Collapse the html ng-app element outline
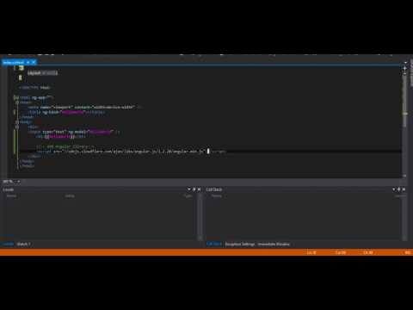The height and width of the screenshot is (310, 413). 16,97
